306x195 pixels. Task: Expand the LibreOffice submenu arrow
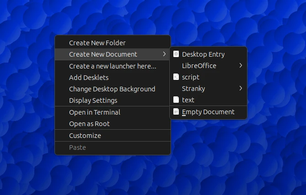pyautogui.click(x=241, y=66)
